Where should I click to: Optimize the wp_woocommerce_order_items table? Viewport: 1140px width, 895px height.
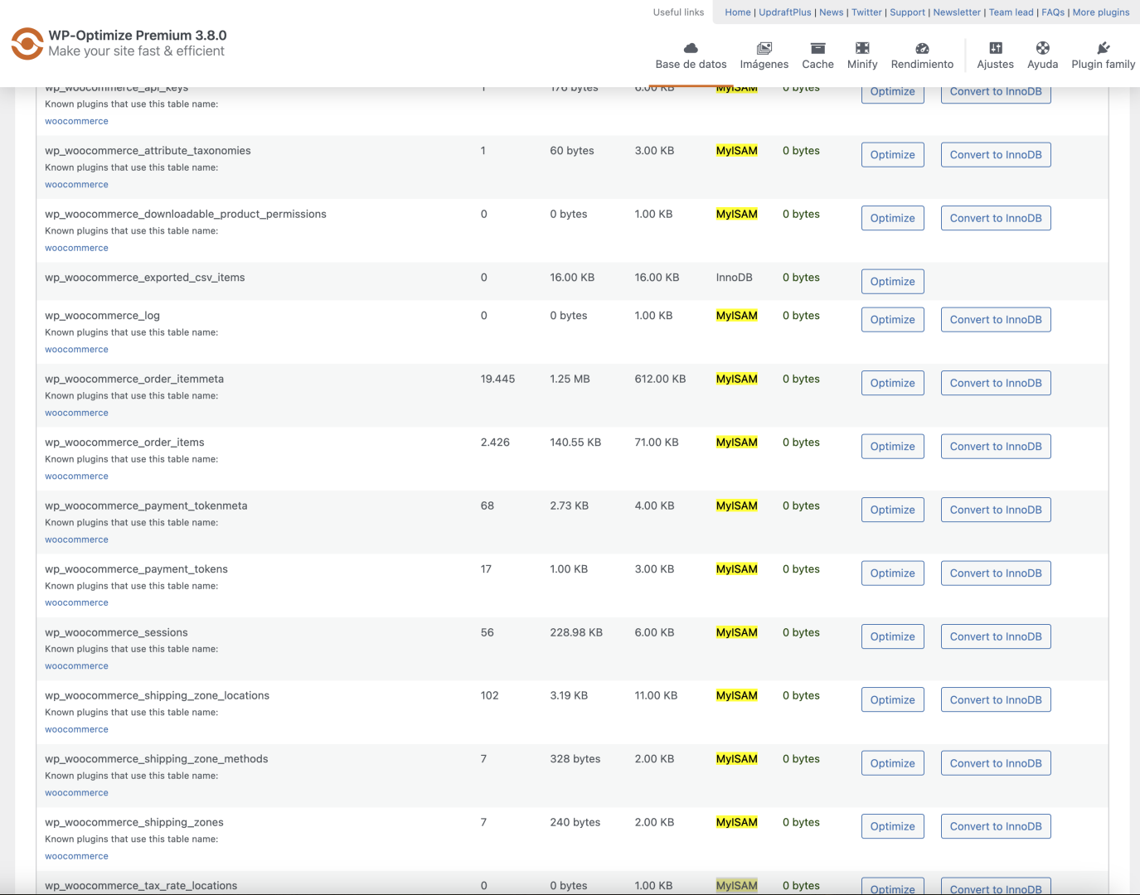point(893,447)
